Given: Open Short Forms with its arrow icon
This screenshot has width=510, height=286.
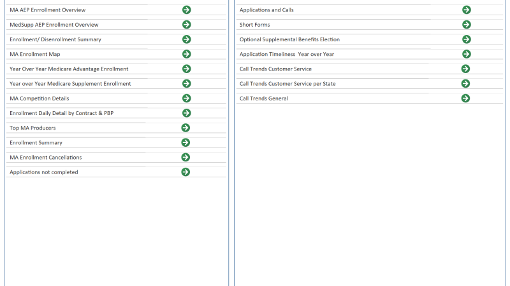Looking at the screenshot, I should [x=466, y=24].
